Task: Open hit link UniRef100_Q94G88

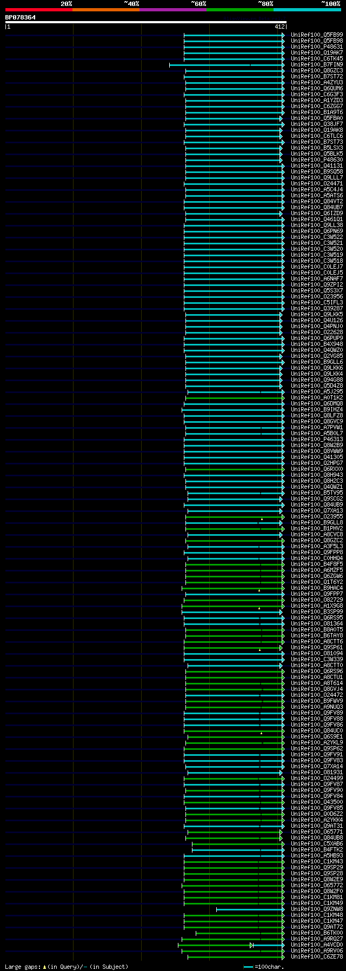Action: pyautogui.click(x=317, y=380)
